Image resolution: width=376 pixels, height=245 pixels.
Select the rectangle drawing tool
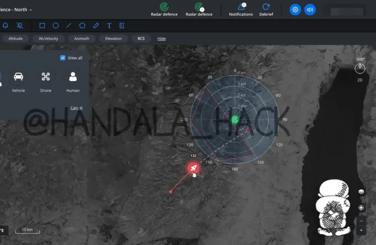[x=42, y=26]
